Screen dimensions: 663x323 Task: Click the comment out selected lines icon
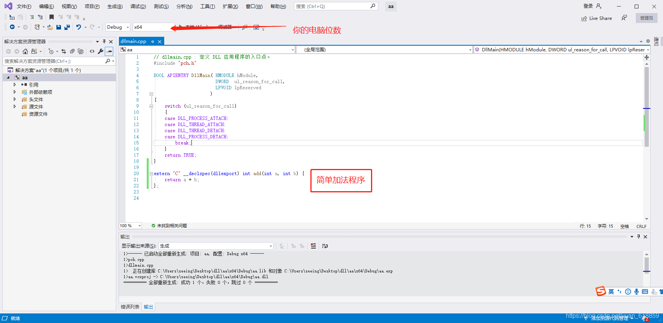pos(32,17)
